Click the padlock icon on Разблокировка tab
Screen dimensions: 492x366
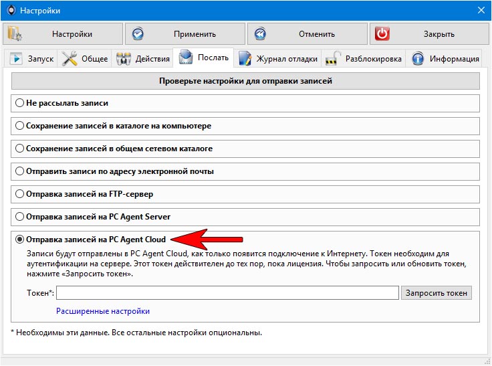coord(333,59)
